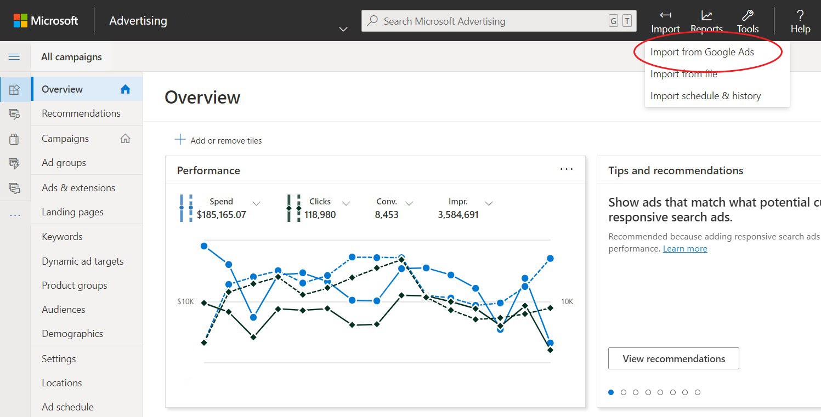821x417 pixels.
Task: Open Performance tile more options ellipsis
Action: pos(567,169)
